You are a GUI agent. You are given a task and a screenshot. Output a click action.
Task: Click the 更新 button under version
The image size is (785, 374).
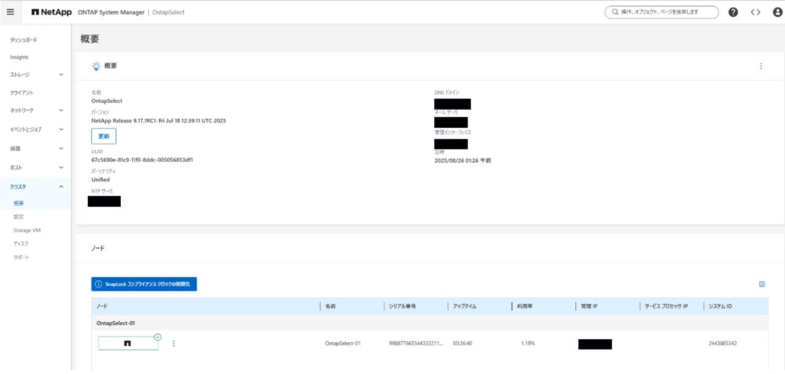104,137
